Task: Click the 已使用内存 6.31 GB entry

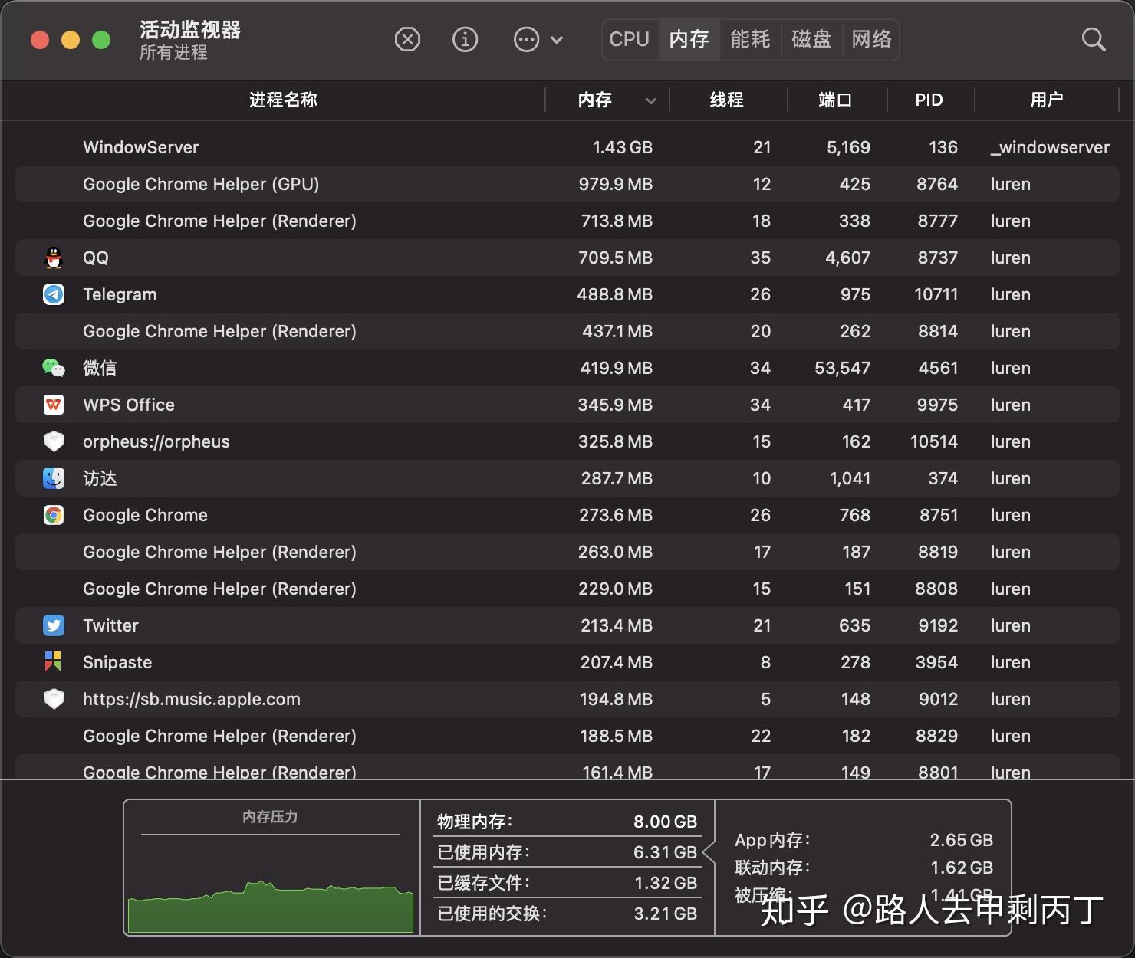Action: coord(567,852)
